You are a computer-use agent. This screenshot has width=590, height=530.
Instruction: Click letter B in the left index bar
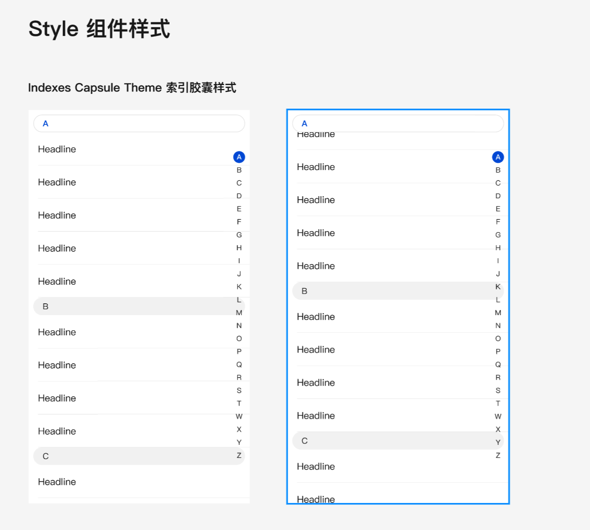pyautogui.click(x=239, y=170)
